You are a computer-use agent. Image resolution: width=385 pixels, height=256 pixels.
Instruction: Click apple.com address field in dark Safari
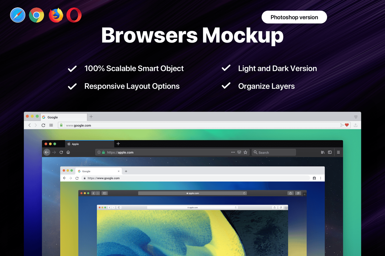(x=192, y=193)
